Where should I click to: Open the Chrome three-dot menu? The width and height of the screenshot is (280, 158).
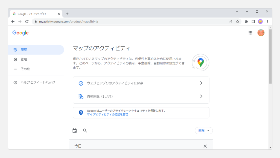pos(267,21)
